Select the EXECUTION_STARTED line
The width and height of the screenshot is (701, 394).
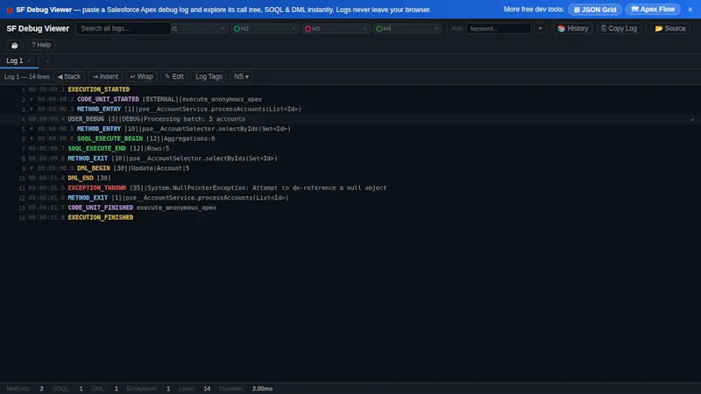click(x=350, y=90)
